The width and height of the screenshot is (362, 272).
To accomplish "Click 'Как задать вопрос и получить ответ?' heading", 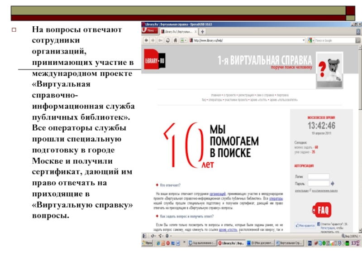I will (x=186, y=216).
